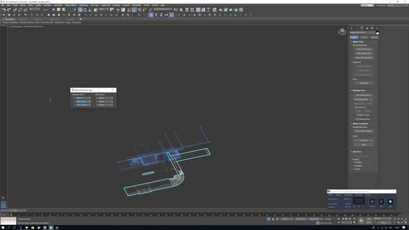Activate the Select and Scale tool

pos(90,10)
